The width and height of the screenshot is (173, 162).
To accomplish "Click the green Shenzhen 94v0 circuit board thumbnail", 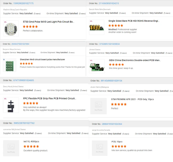I will 10,65.
